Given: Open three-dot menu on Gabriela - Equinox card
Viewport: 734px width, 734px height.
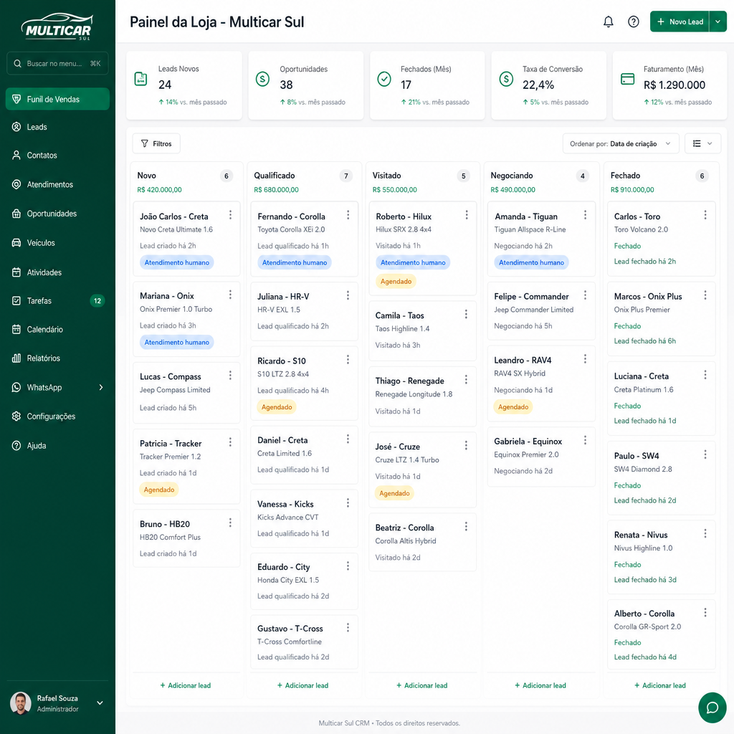Looking at the screenshot, I should [x=585, y=440].
